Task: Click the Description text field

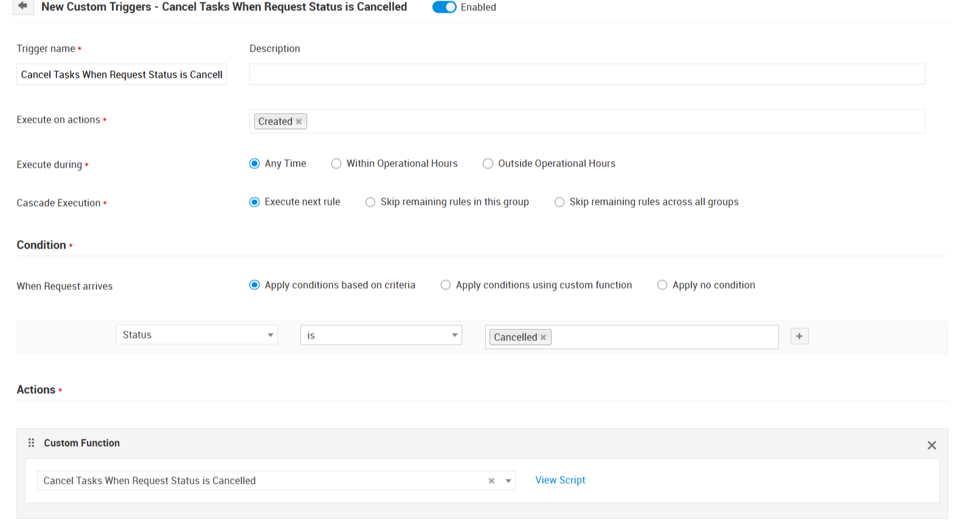Action: click(587, 74)
